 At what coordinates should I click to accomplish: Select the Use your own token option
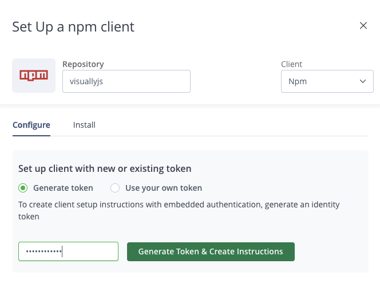115,188
